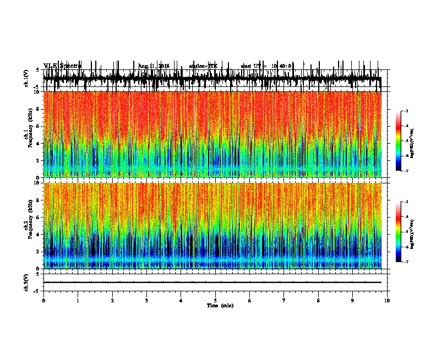
Task: Click the ch.1 colorbar log(PSD) unit label
Action: point(412,143)
